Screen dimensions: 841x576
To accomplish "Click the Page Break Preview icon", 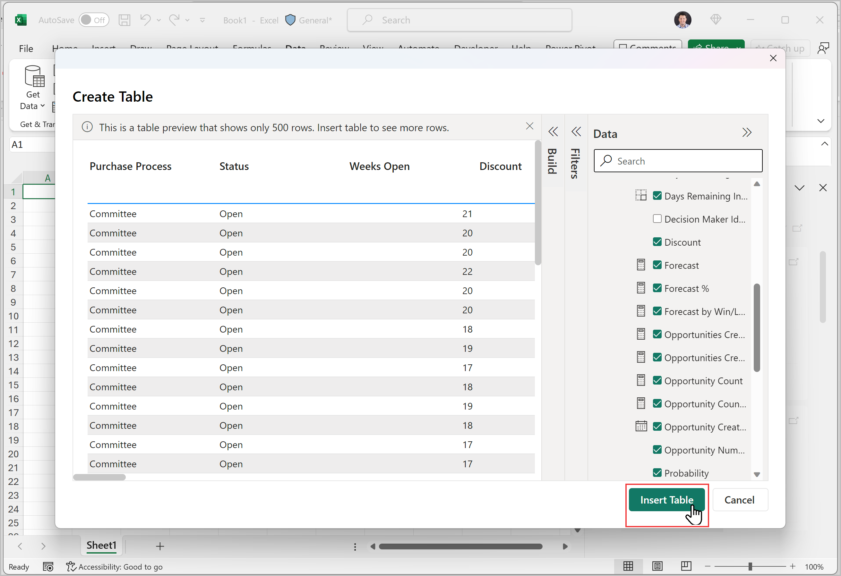I will click(686, 566).
